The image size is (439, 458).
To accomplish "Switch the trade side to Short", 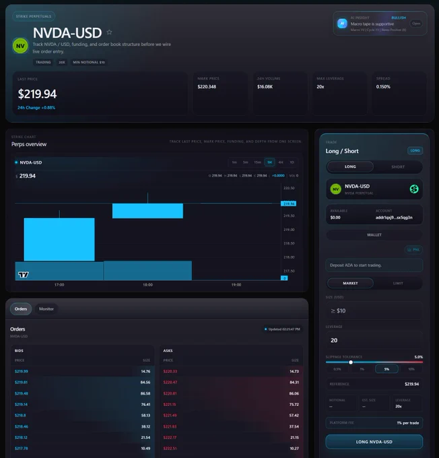I will [x=398, y=167].
